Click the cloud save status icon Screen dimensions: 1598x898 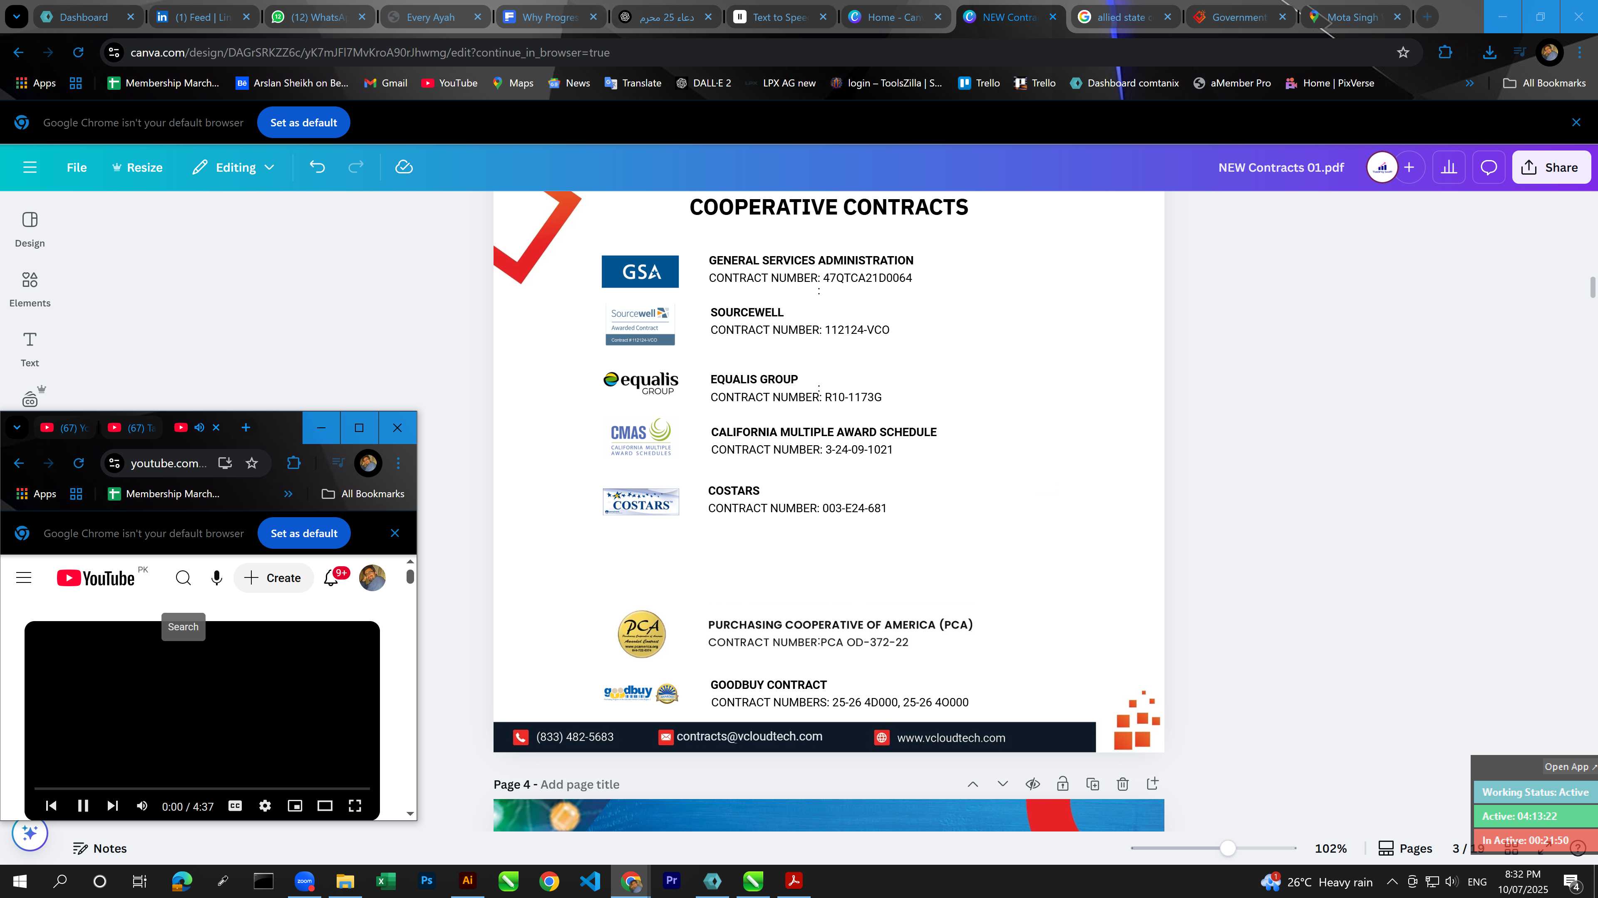click(404, 167)
